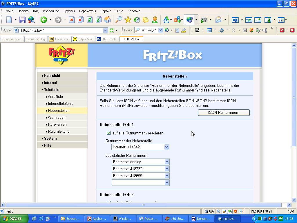This screenshot has width=297, height=223.
Task: Click the recycle bin icon in lower toolbar
Action: [x=258, y=30]
